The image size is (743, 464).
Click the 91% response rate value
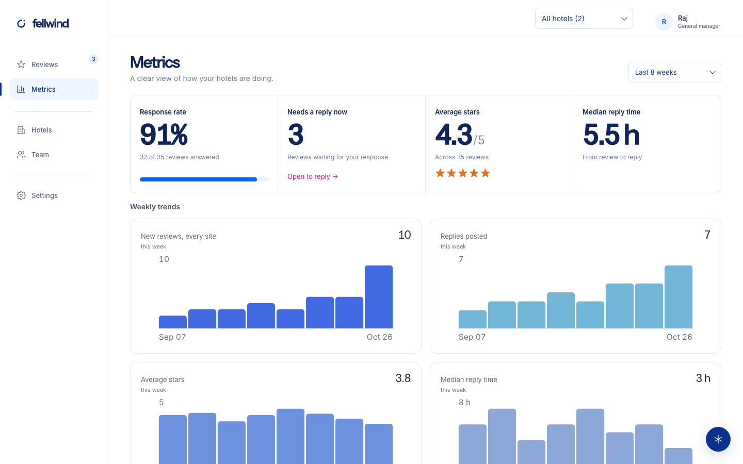coord(164,135)
